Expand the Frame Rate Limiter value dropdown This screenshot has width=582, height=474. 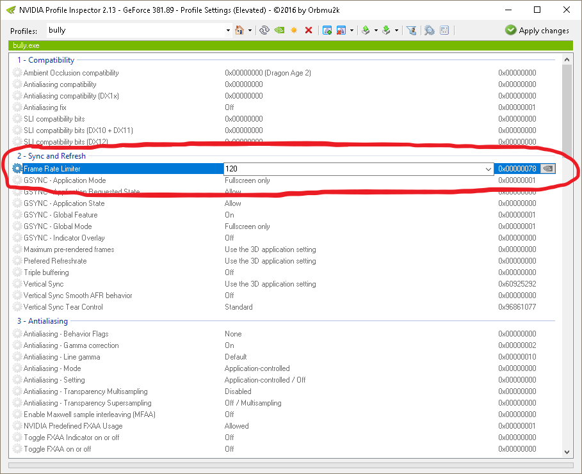click(488, 169)
